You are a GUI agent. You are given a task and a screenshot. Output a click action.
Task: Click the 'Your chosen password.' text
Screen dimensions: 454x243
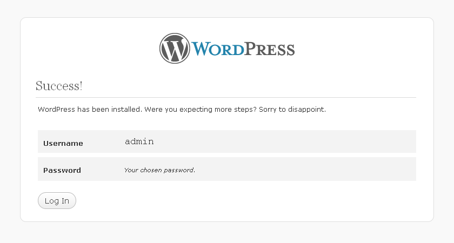pyautogui.click(x=159, y=170)
